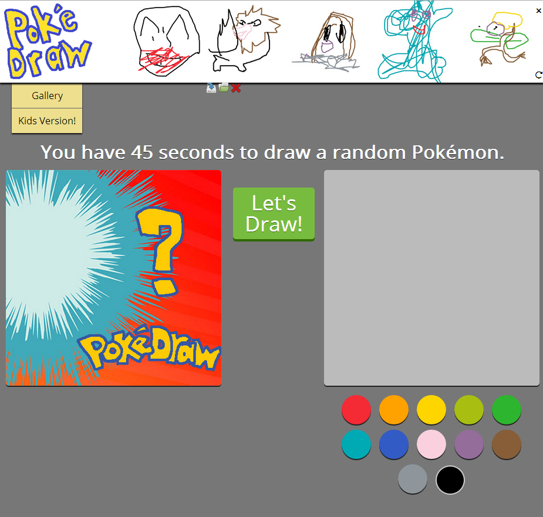Open the Kids Version! button

click(x=47, y=121)
